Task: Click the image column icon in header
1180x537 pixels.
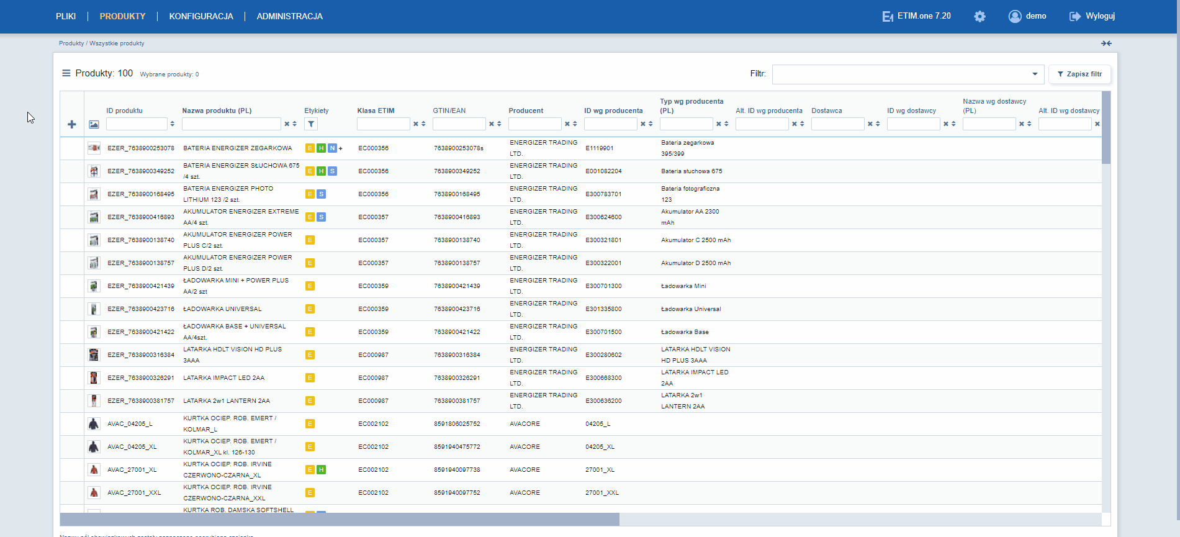Action: click(x=94, y=124)
